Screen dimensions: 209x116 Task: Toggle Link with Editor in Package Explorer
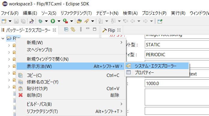(x=73, y=29)
